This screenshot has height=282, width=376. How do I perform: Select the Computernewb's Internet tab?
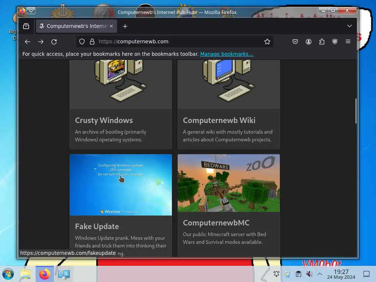click(76, 26)
